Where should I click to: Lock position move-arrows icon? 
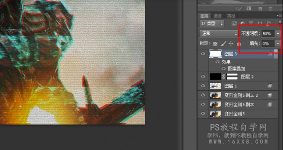[231, 44]
